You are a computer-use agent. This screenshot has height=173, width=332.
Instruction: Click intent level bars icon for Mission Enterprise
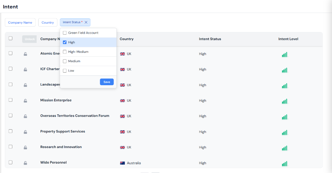click(x=285, y=101)
